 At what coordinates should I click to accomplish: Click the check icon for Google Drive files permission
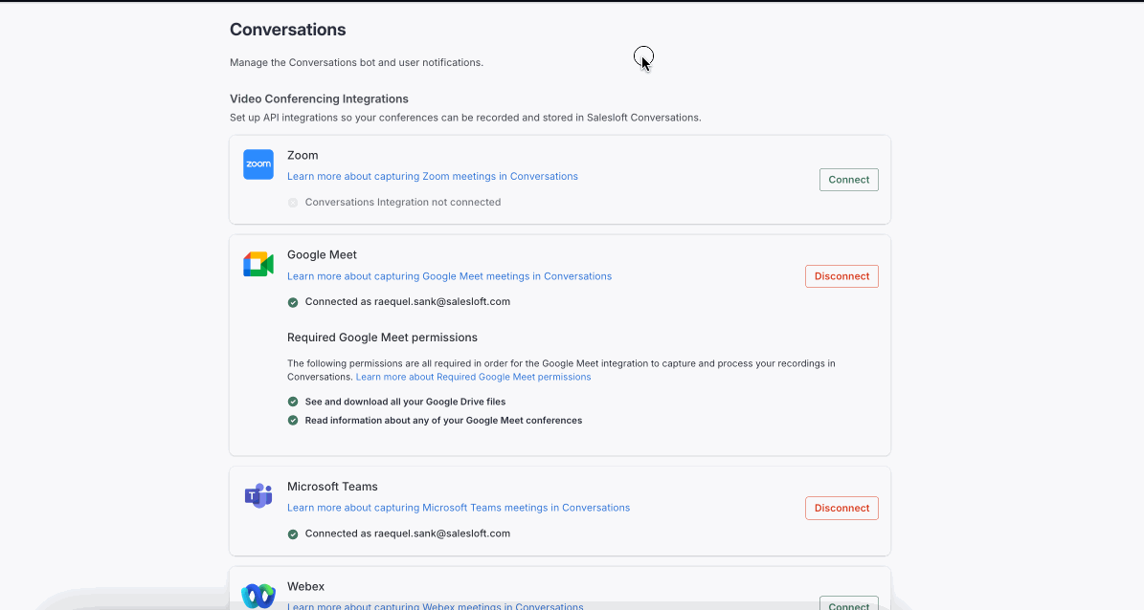point(293,402)
